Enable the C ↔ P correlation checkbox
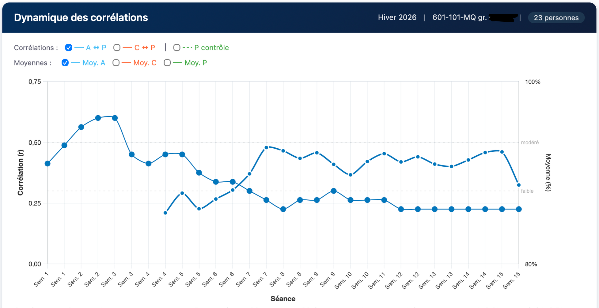This screenshot has width=599, height=308. (117, 48)
